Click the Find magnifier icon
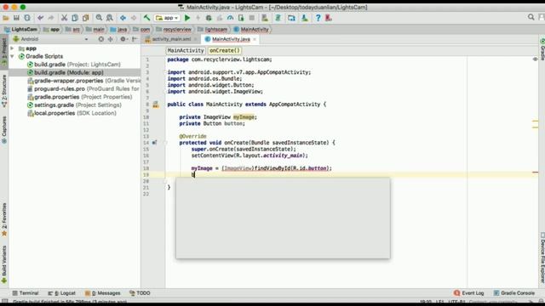545x306 pixels. point(99,18)
